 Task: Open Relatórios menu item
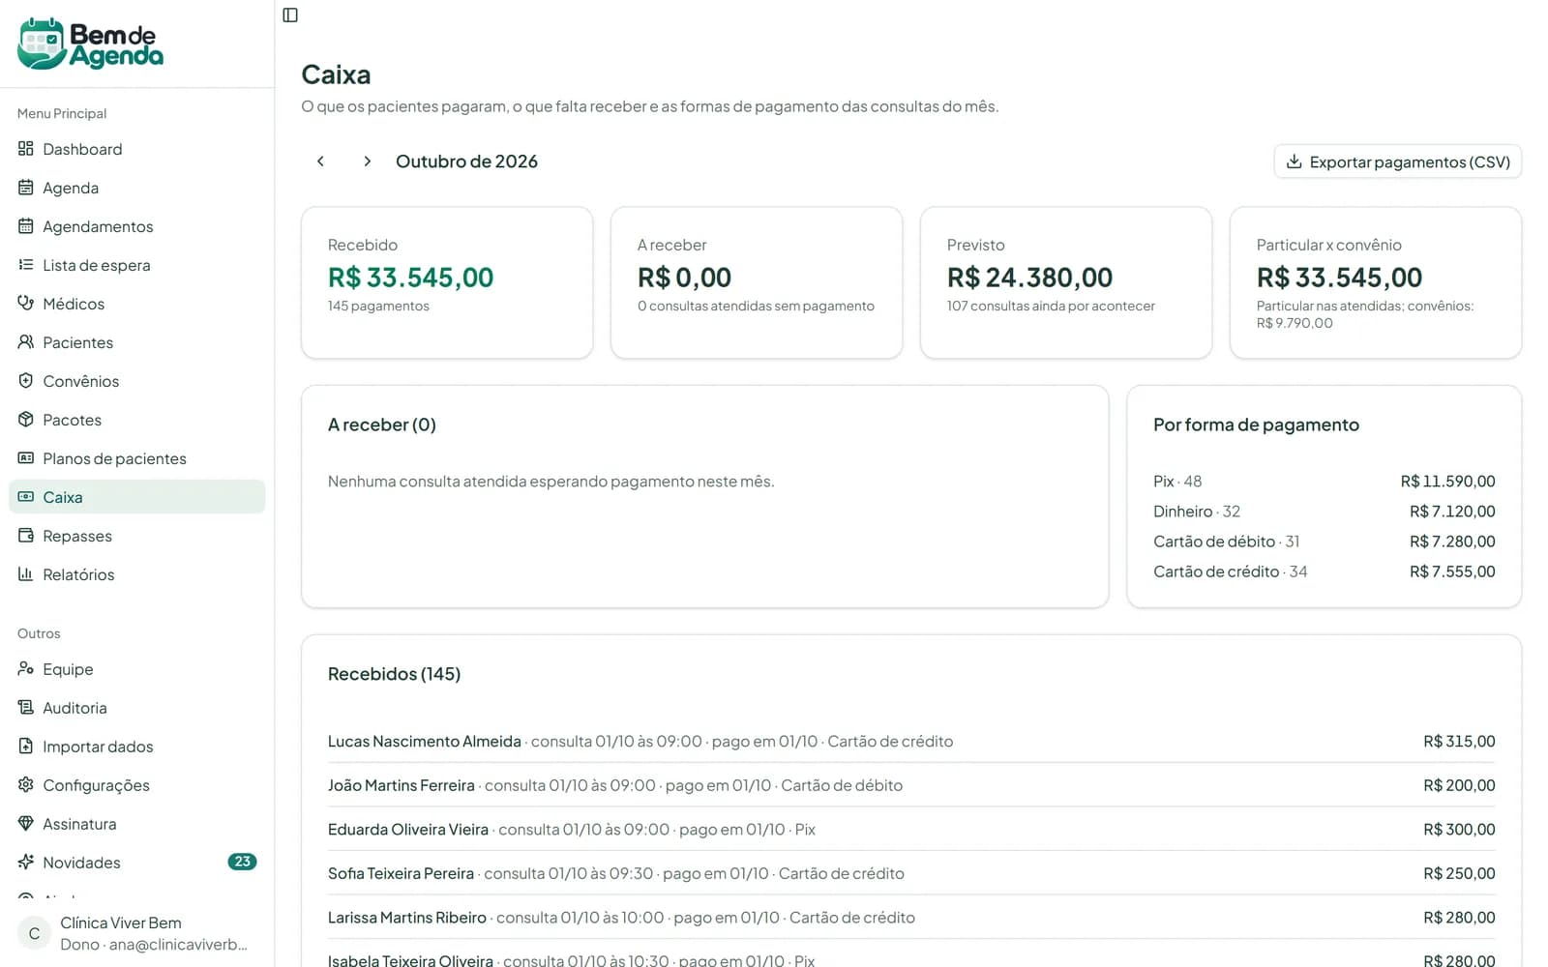point(136,574)
